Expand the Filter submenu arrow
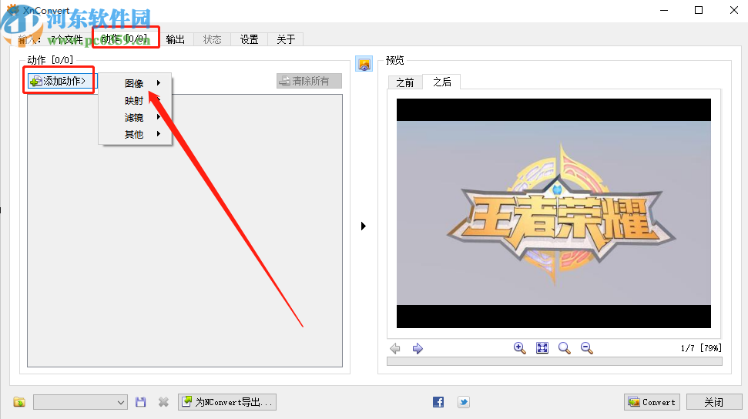 159,117
